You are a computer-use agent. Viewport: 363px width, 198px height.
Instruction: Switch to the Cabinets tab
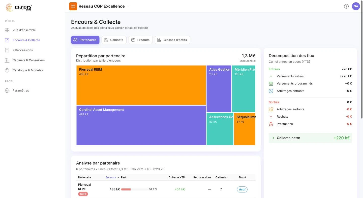point(114,40)
